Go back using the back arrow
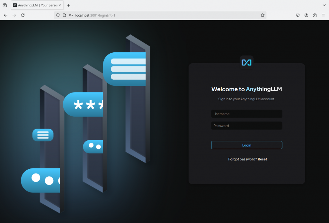 pyautogui.click(x=5, y=15)
